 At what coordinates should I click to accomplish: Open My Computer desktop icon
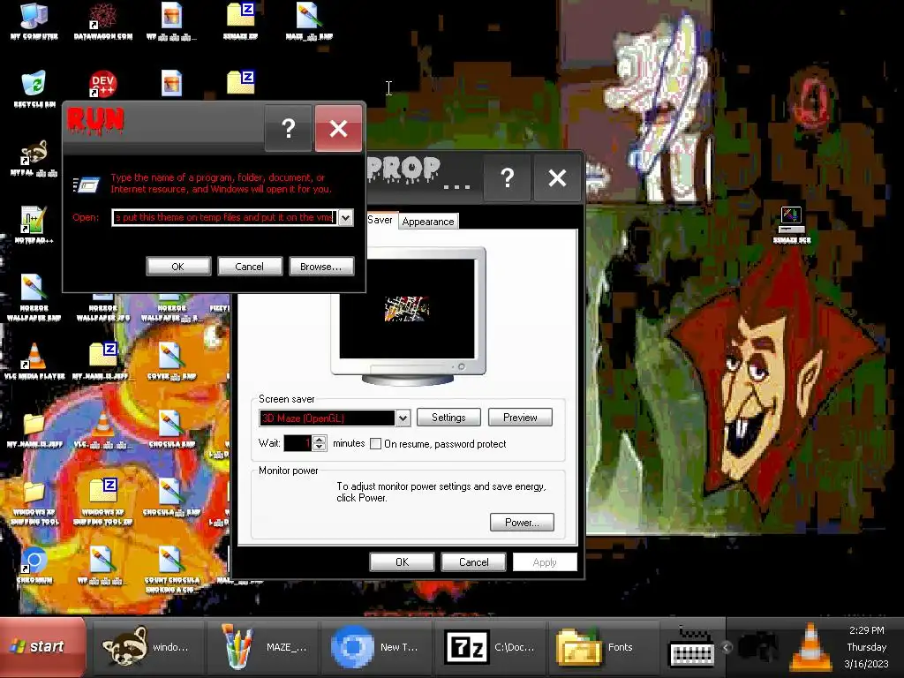(34, 21)
